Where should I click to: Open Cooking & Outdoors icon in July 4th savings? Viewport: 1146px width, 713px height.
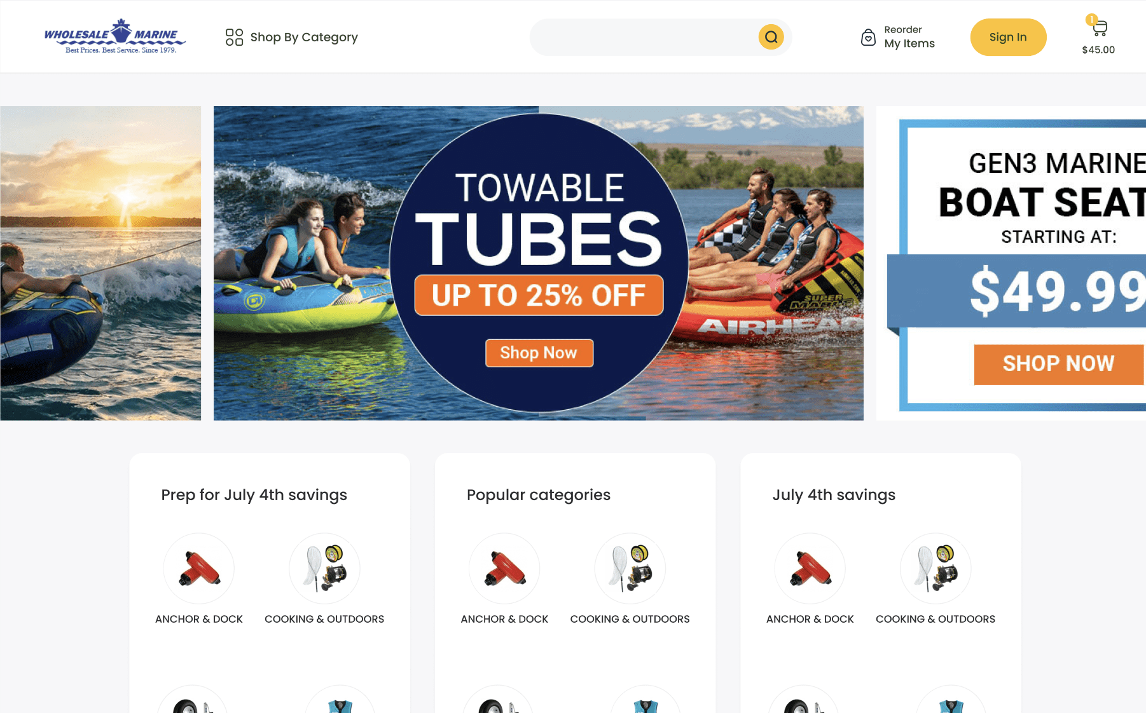935,568
